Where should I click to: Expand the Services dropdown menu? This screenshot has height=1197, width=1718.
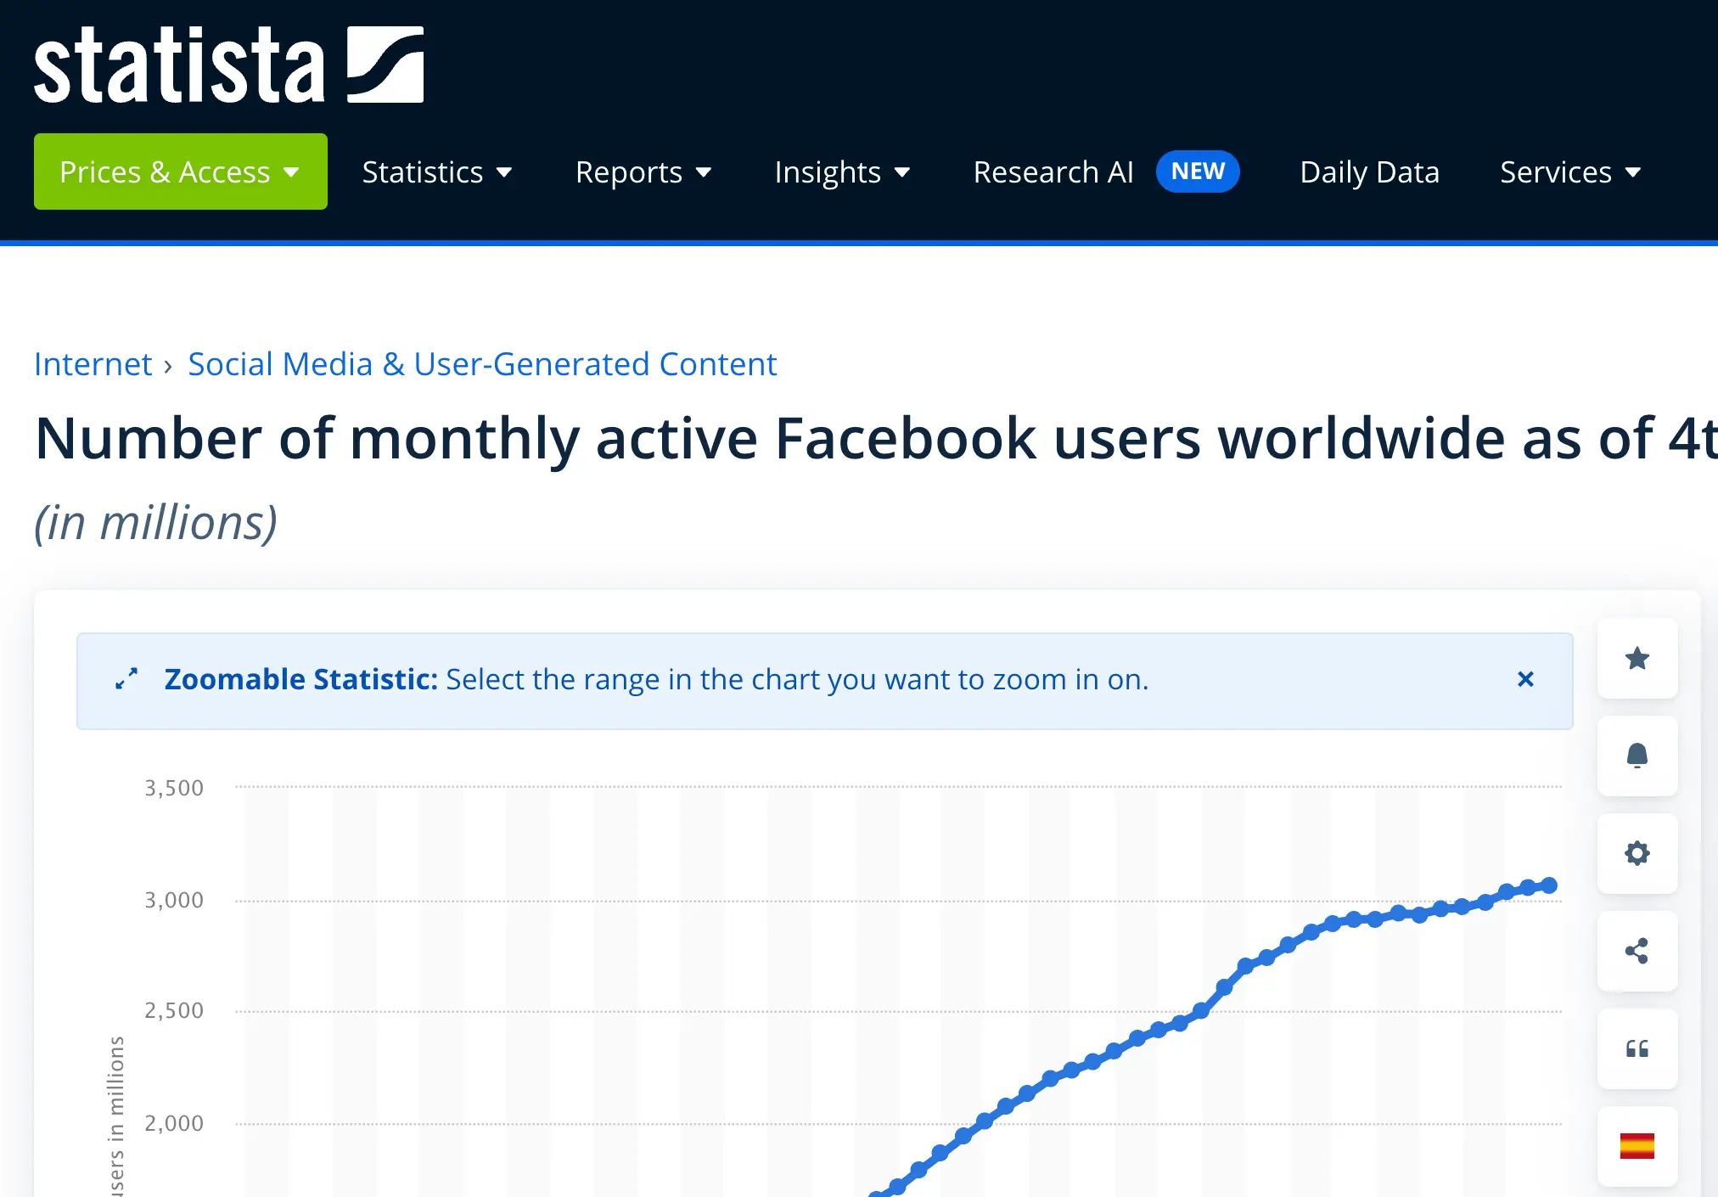tap(1570, 172)
